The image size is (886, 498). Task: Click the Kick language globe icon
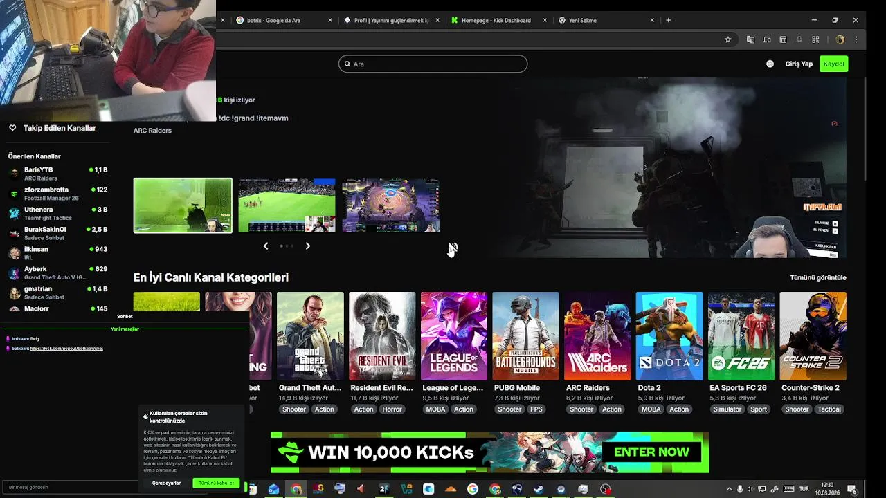770,64
